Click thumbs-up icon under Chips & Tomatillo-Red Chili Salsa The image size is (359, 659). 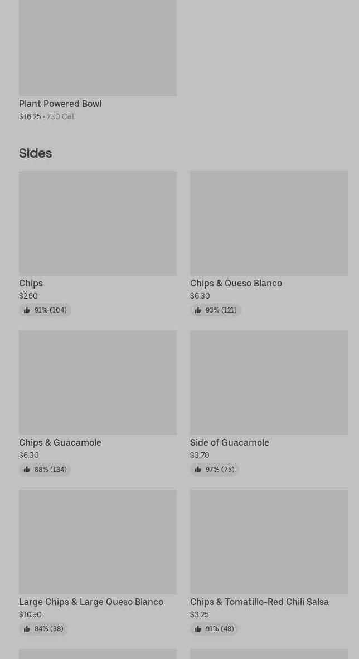point(198,629)
